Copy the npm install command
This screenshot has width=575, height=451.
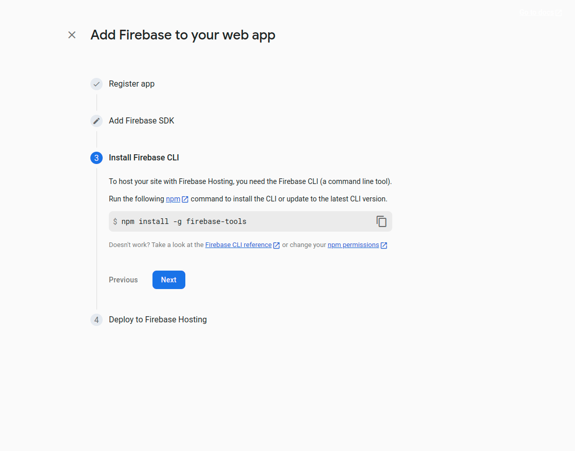click(x=381, y=221)
